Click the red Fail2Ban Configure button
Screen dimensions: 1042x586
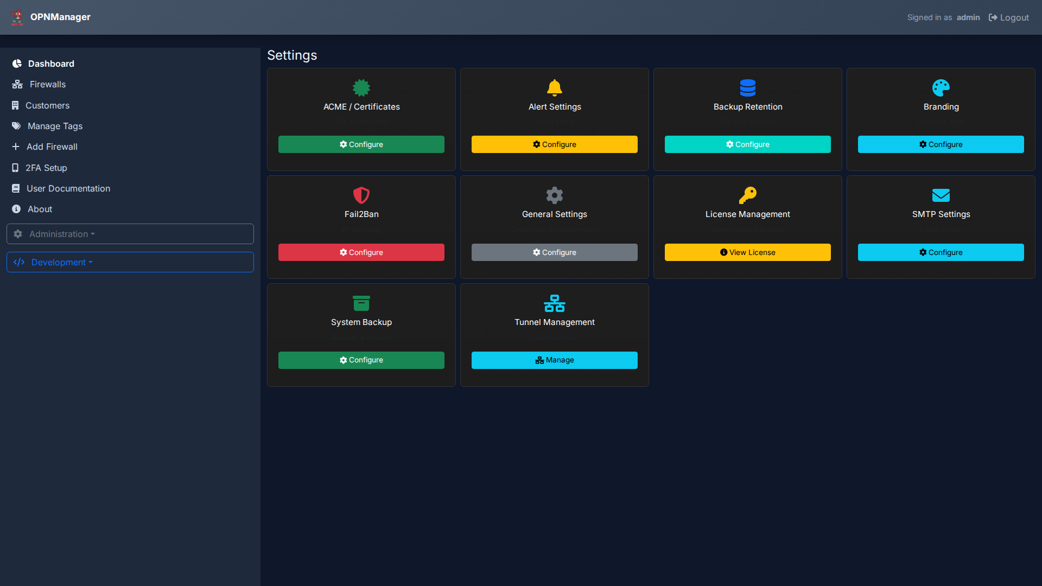point(361,252)
